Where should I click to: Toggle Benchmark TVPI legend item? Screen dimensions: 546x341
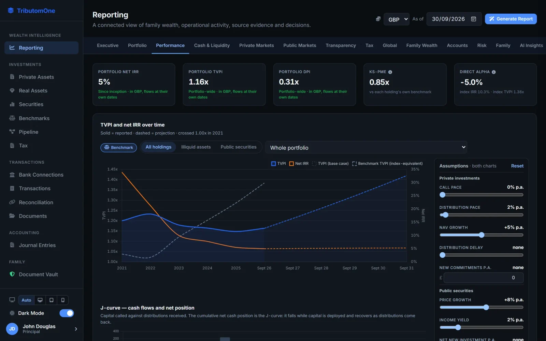coord(387,164)
